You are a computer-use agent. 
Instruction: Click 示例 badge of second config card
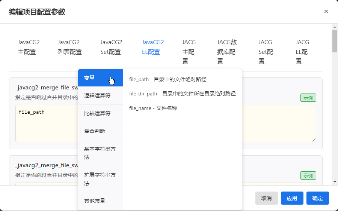pos(308,175)
